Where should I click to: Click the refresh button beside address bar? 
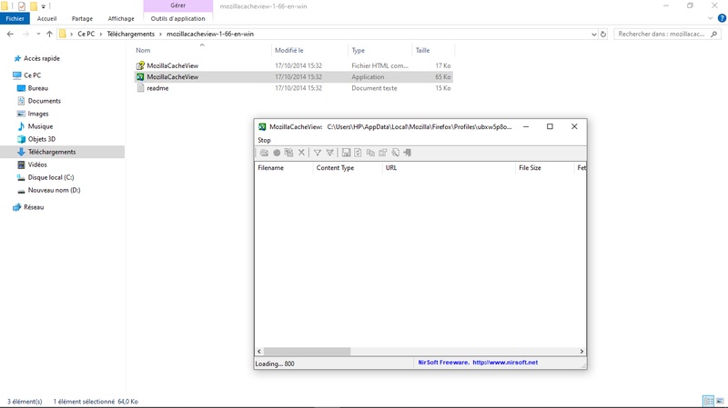click(x=603, y=35)
